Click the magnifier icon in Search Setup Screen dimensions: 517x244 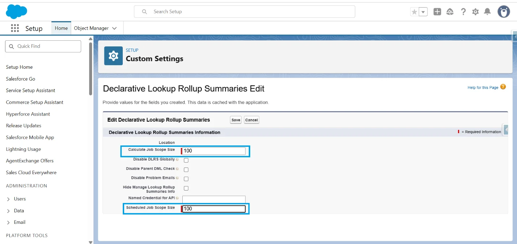click(x=144, y=12)
